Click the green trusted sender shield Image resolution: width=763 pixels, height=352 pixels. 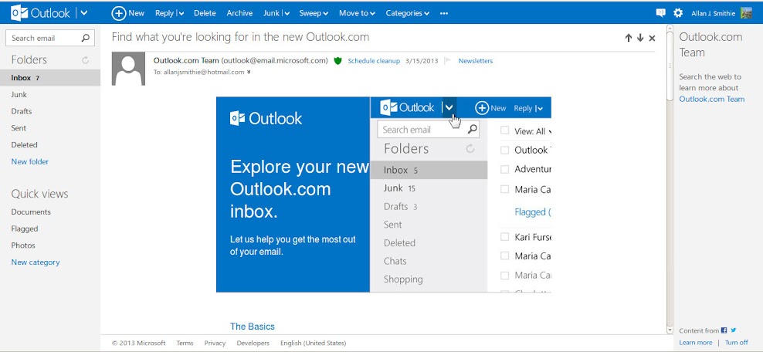click(337, 61)
